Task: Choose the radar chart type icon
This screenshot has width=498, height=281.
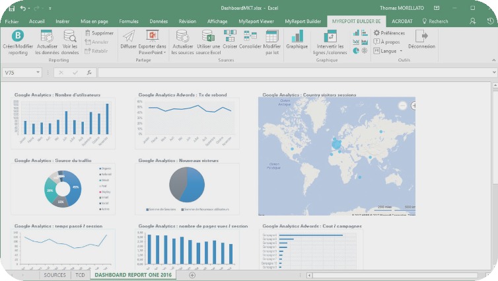Action: [365, 50]
